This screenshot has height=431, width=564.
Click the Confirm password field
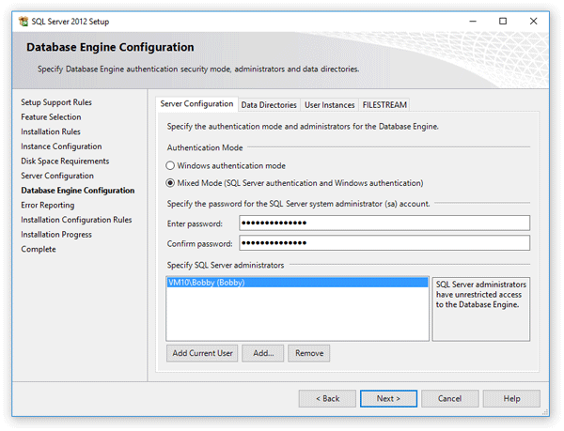pyautogui.click(x=384, y=243)
